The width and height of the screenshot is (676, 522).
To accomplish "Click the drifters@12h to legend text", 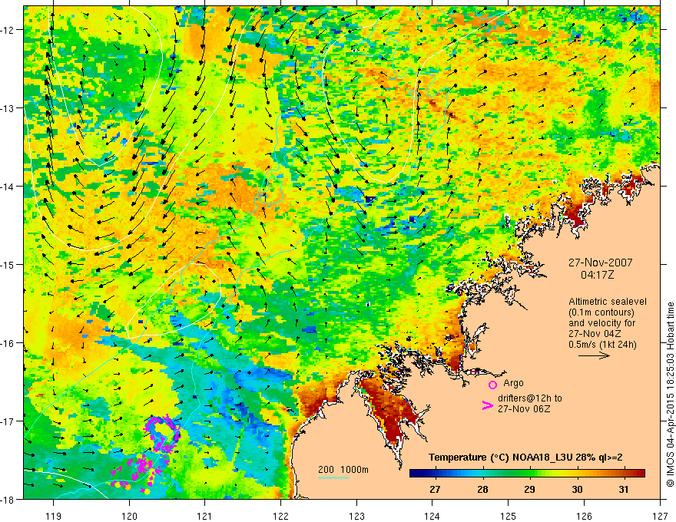I will click(530, 398).
